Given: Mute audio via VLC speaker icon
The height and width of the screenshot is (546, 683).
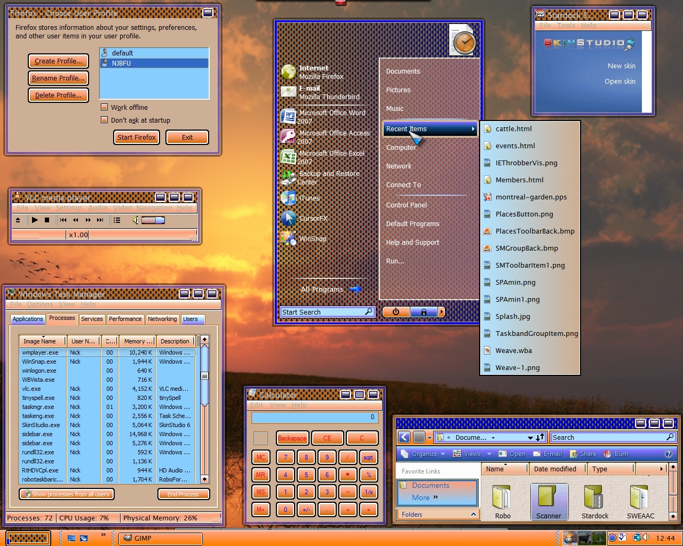Looking at the screenshot, I should point(136,220).
